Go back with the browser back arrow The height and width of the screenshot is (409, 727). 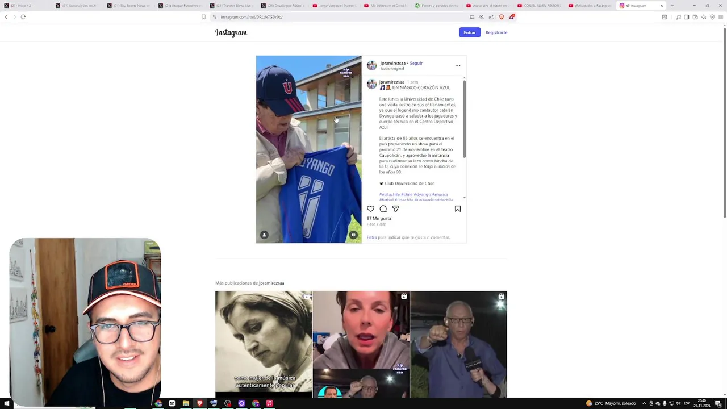[6, 17]
